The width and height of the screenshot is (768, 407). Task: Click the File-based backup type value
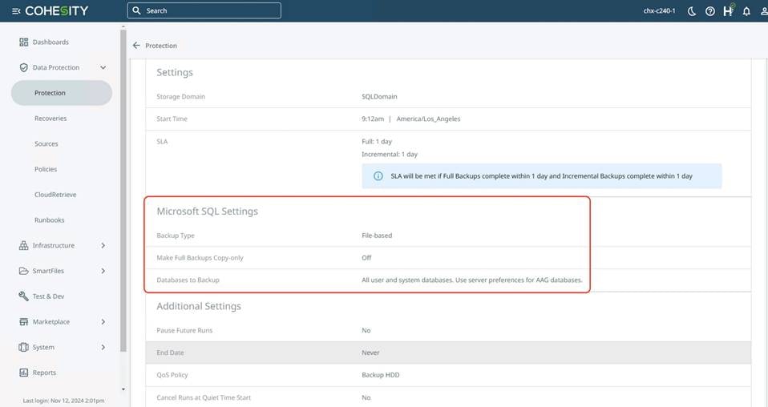pyautogui.click(x=377, y=236)
